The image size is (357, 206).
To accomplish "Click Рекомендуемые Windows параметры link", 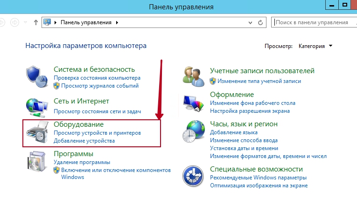I will (x=258, y=178).
